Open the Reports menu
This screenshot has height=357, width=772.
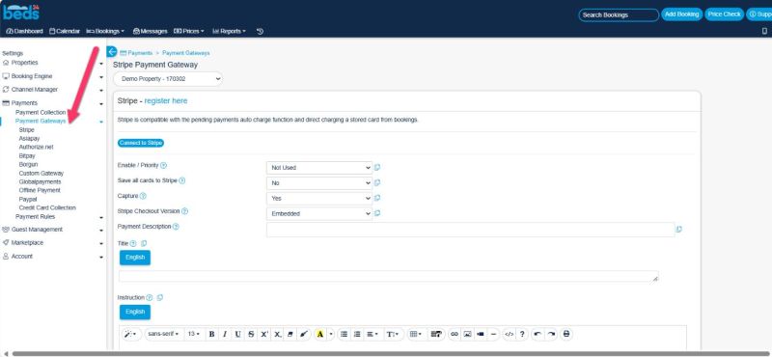coord(229,31)
